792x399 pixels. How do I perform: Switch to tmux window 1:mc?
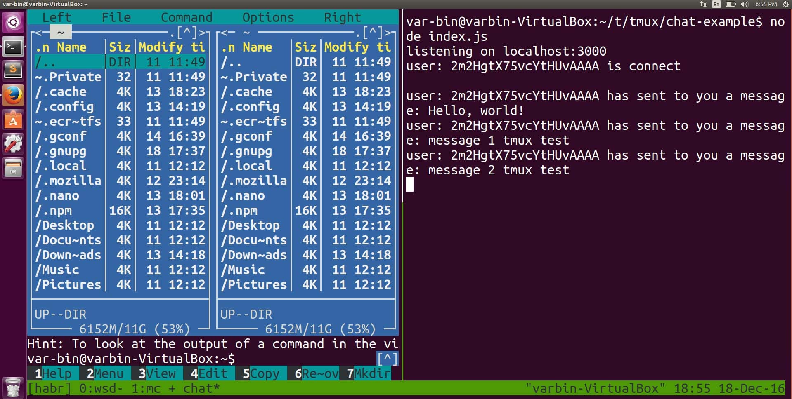(x=146, y=388)
